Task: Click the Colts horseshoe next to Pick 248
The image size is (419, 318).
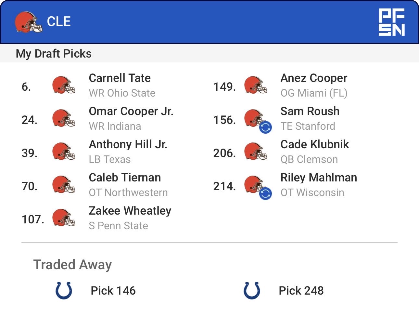Action: click(252, 290)
